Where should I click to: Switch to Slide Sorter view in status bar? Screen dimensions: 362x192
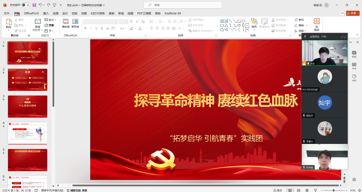point(298,190)
